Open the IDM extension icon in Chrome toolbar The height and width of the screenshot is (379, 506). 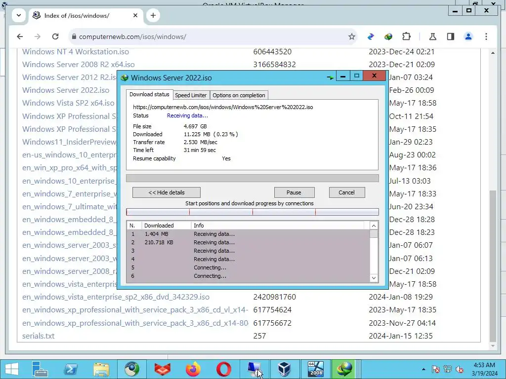(x=388, y=37)
